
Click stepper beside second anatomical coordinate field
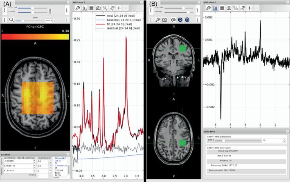point(35,166)
